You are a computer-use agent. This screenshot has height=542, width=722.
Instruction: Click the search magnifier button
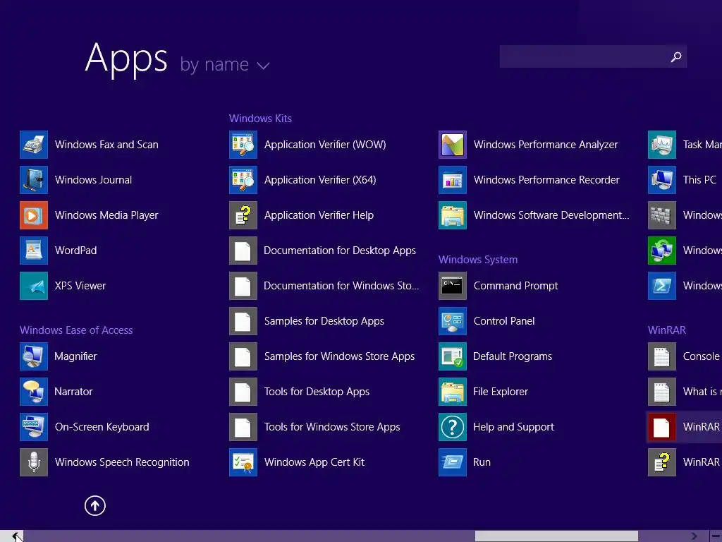(x=676, y=56)
